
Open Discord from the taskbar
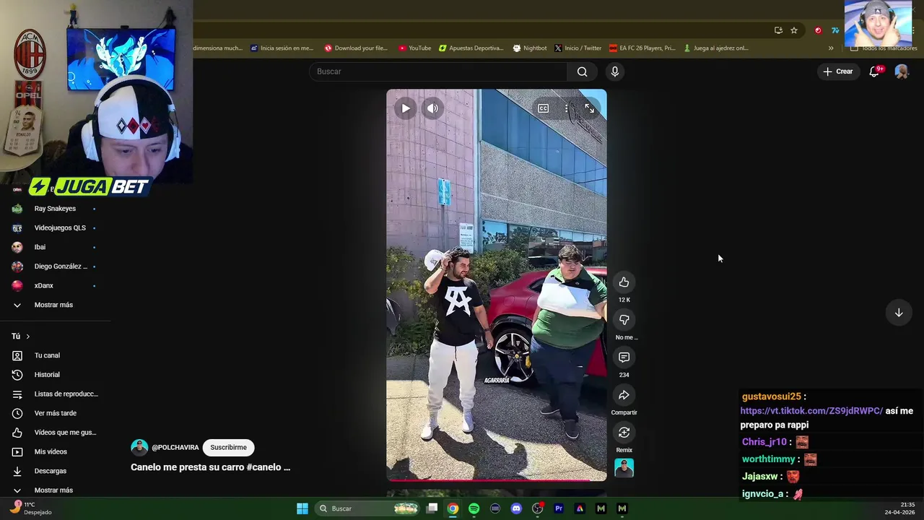[x=516, y=508]
